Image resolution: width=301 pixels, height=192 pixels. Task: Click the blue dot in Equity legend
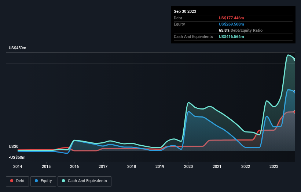[x=36, y=181]
